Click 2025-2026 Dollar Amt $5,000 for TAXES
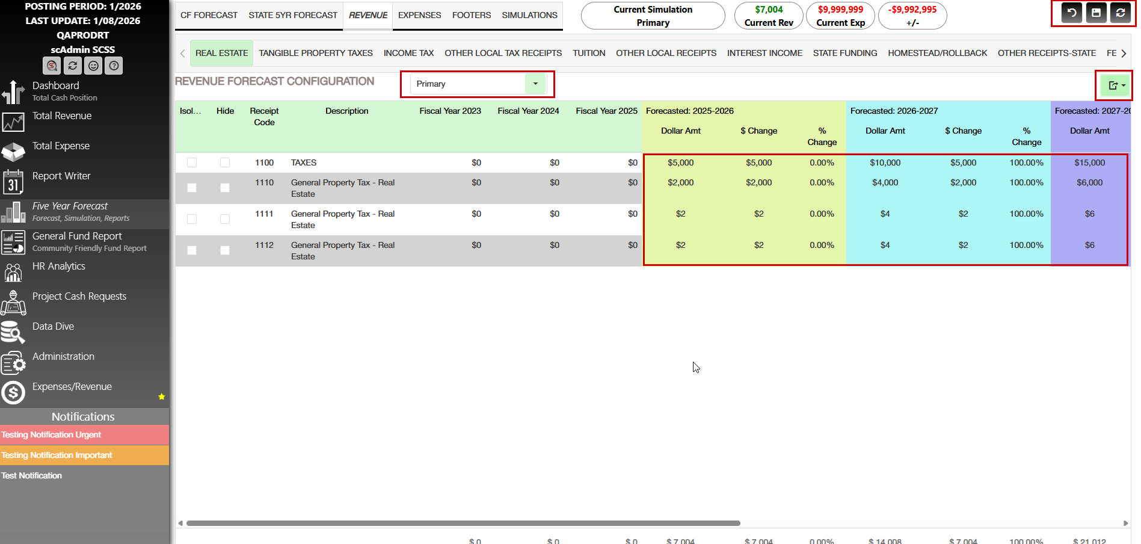Screen dimensions: 1141x544 pyautogui.click(x=680, y=162)
